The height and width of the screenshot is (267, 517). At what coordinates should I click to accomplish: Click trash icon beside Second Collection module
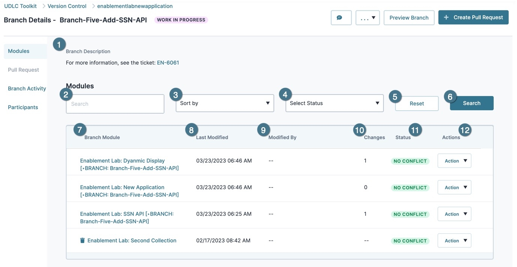point(82,240)
